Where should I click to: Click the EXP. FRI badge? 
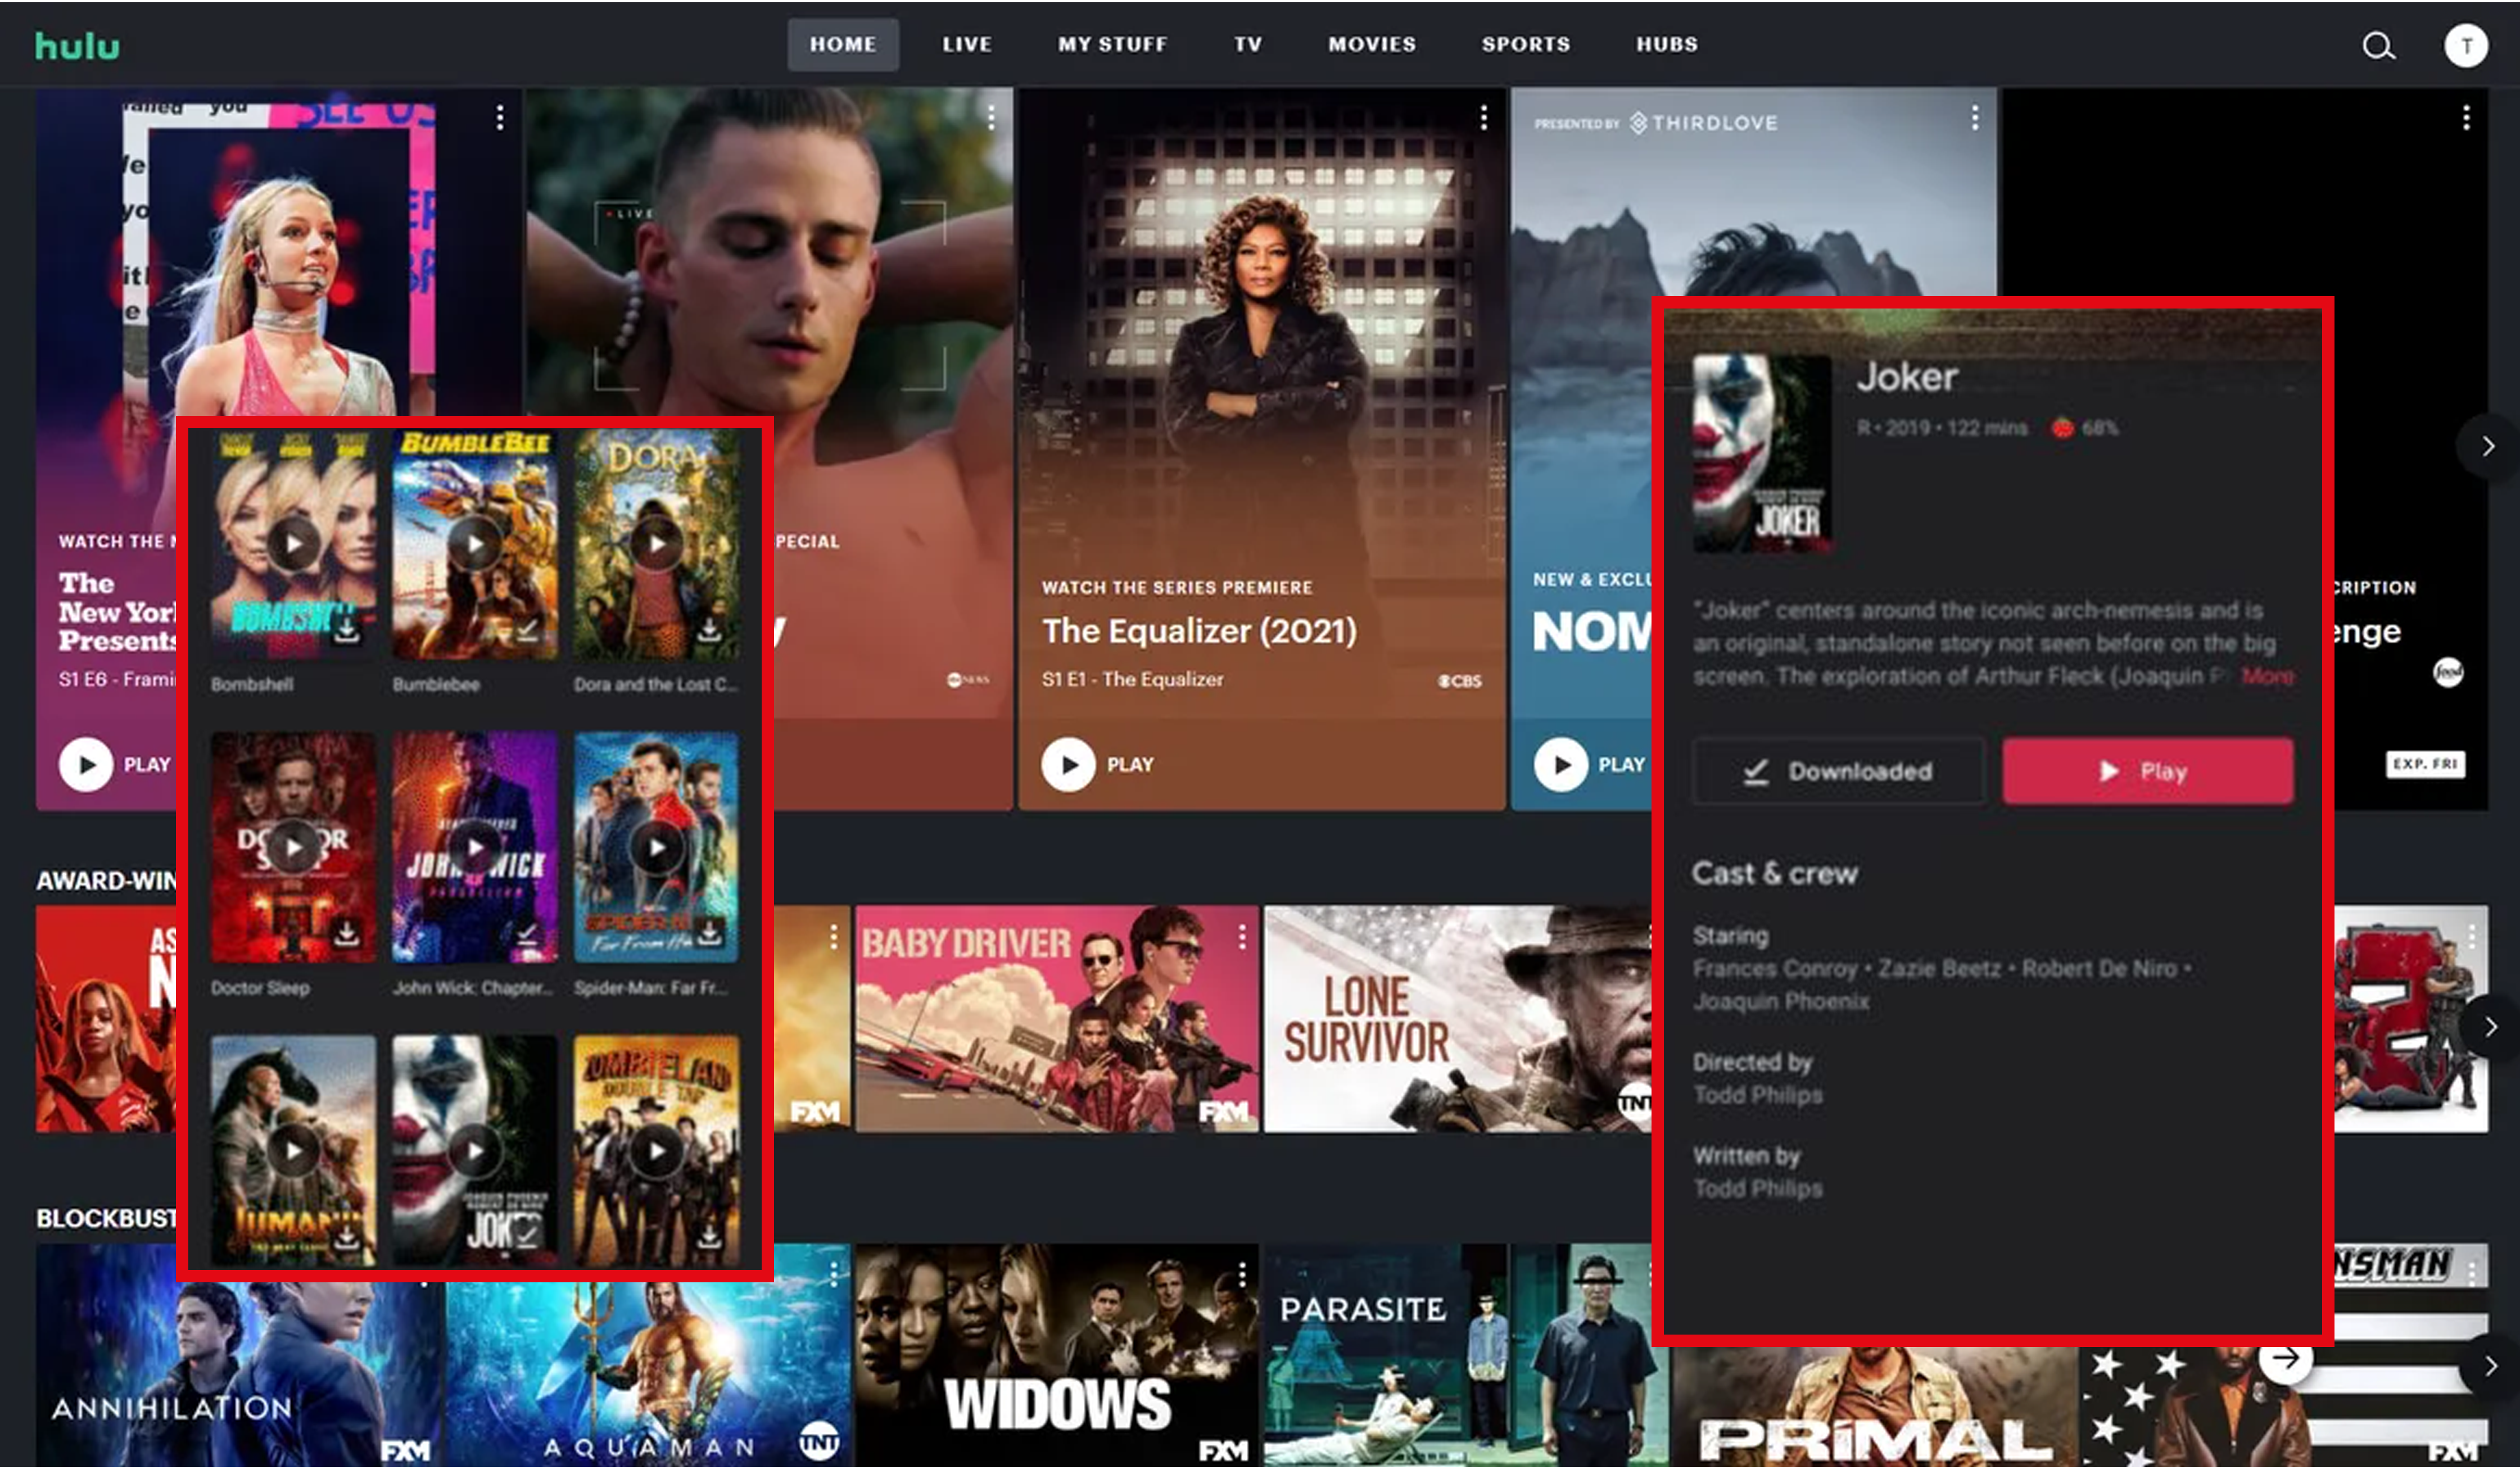2424,764
